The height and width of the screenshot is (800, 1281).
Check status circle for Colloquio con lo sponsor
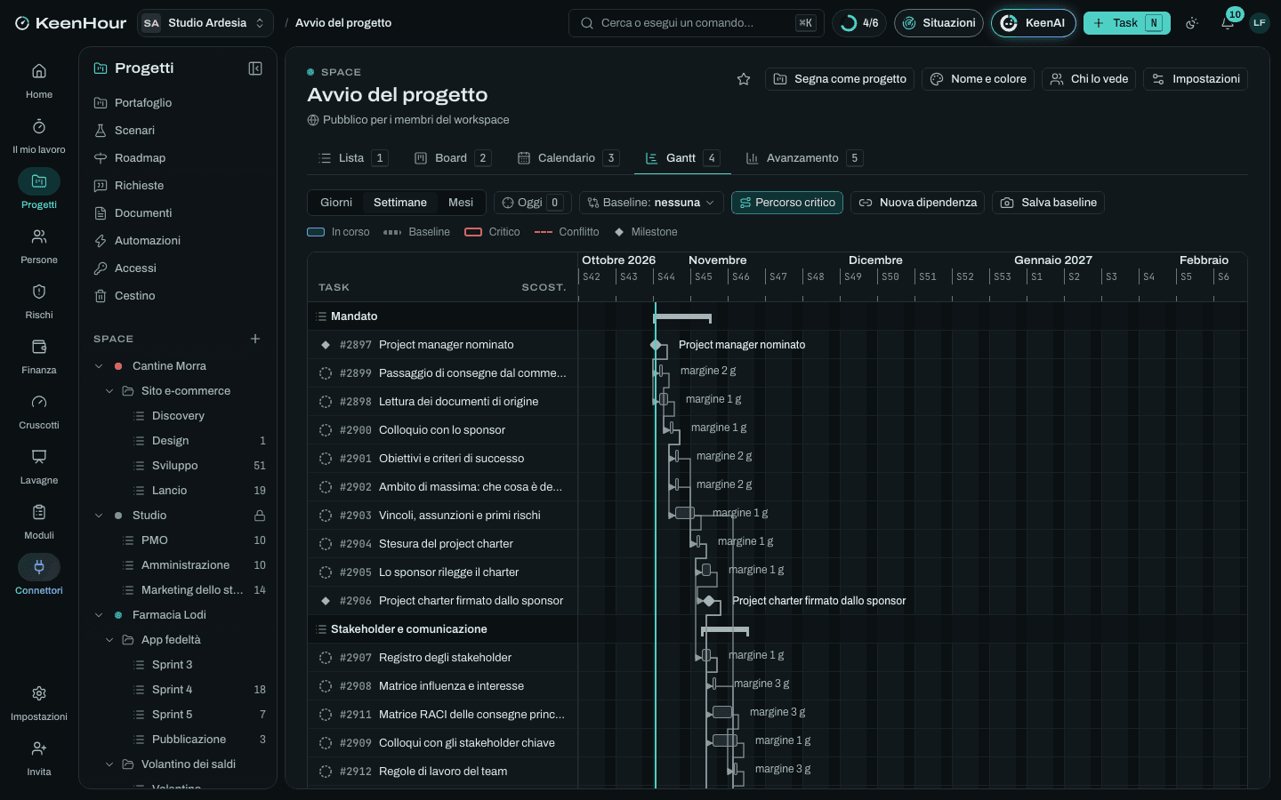(x=326, y=430)
